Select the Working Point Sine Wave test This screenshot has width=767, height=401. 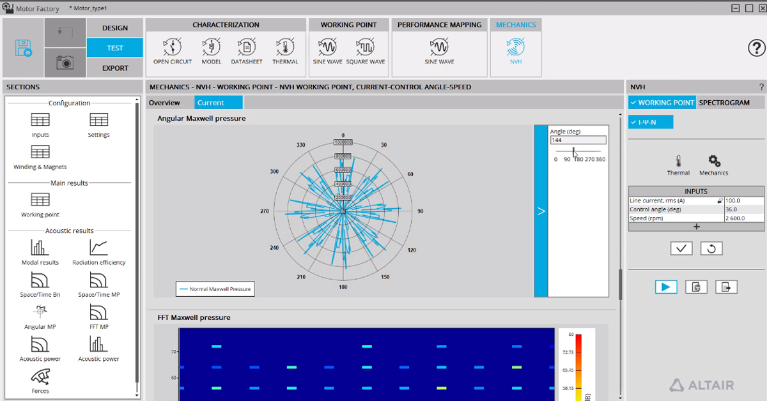(x=327, y=50)
